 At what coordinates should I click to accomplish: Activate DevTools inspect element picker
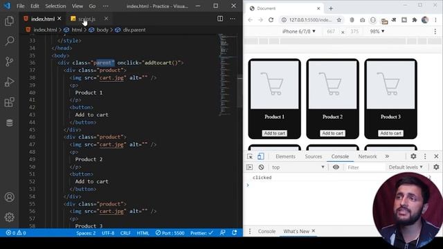[250, 156]
